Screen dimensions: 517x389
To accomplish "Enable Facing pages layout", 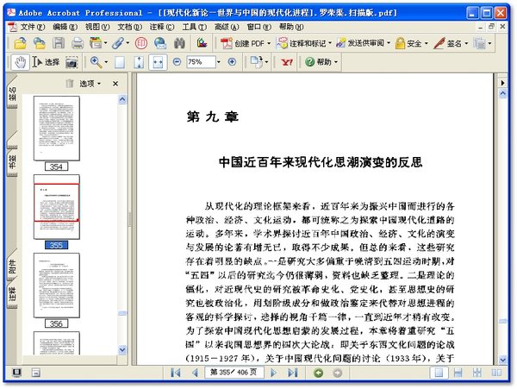I will 496,373.
